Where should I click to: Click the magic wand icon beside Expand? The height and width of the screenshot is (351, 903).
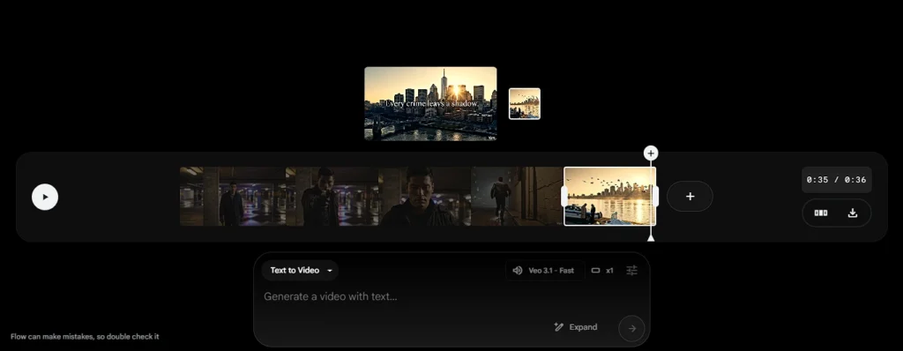pyautogui.click(x=558, y=327)
